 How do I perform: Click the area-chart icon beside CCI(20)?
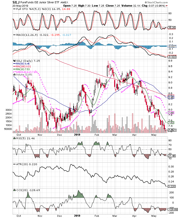(14, 190)
